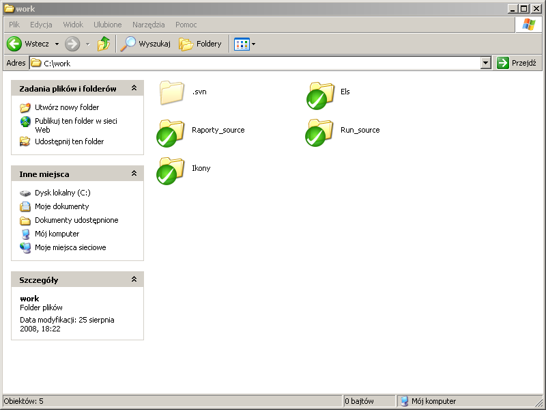The image size is (546, 410).
Task: Click the Windows flag logo
Action: 528,25
